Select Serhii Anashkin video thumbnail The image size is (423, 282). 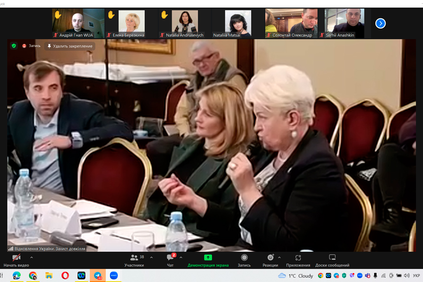345,23
